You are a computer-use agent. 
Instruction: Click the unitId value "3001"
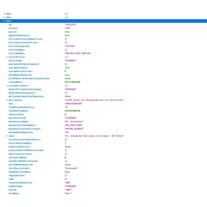coord(68,190)
